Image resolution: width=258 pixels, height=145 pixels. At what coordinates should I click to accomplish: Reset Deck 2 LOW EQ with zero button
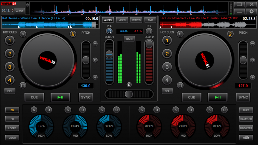[x=224, y=110]
